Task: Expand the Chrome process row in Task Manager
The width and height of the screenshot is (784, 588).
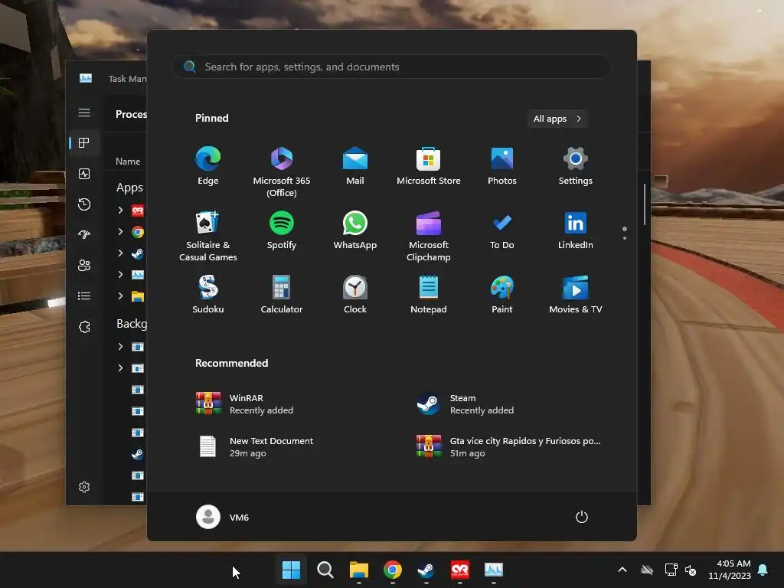Action: coord(120,231)
